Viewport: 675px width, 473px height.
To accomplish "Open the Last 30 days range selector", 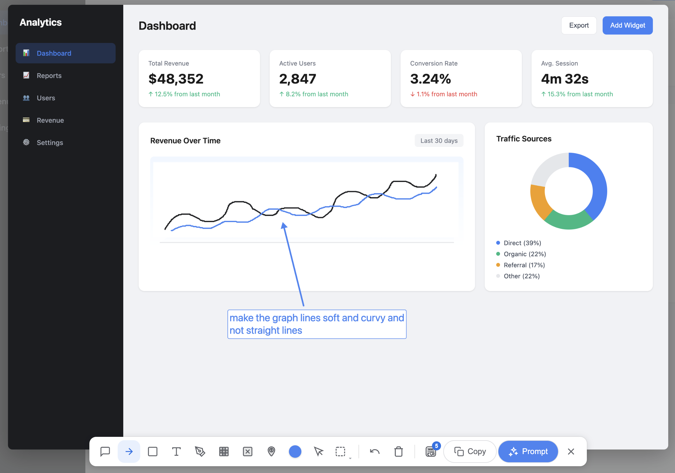I will (439, 140).
